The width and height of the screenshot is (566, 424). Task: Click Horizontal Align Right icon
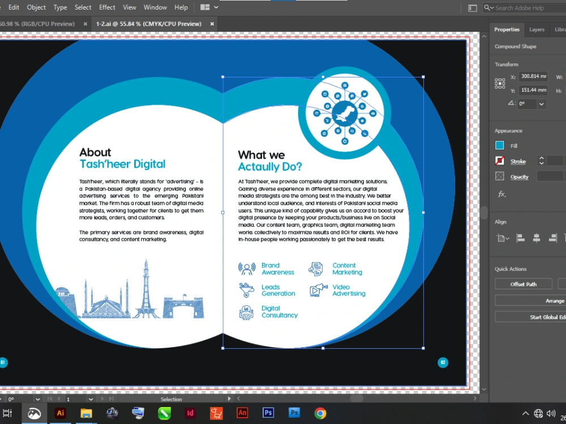tap(552, 238)
